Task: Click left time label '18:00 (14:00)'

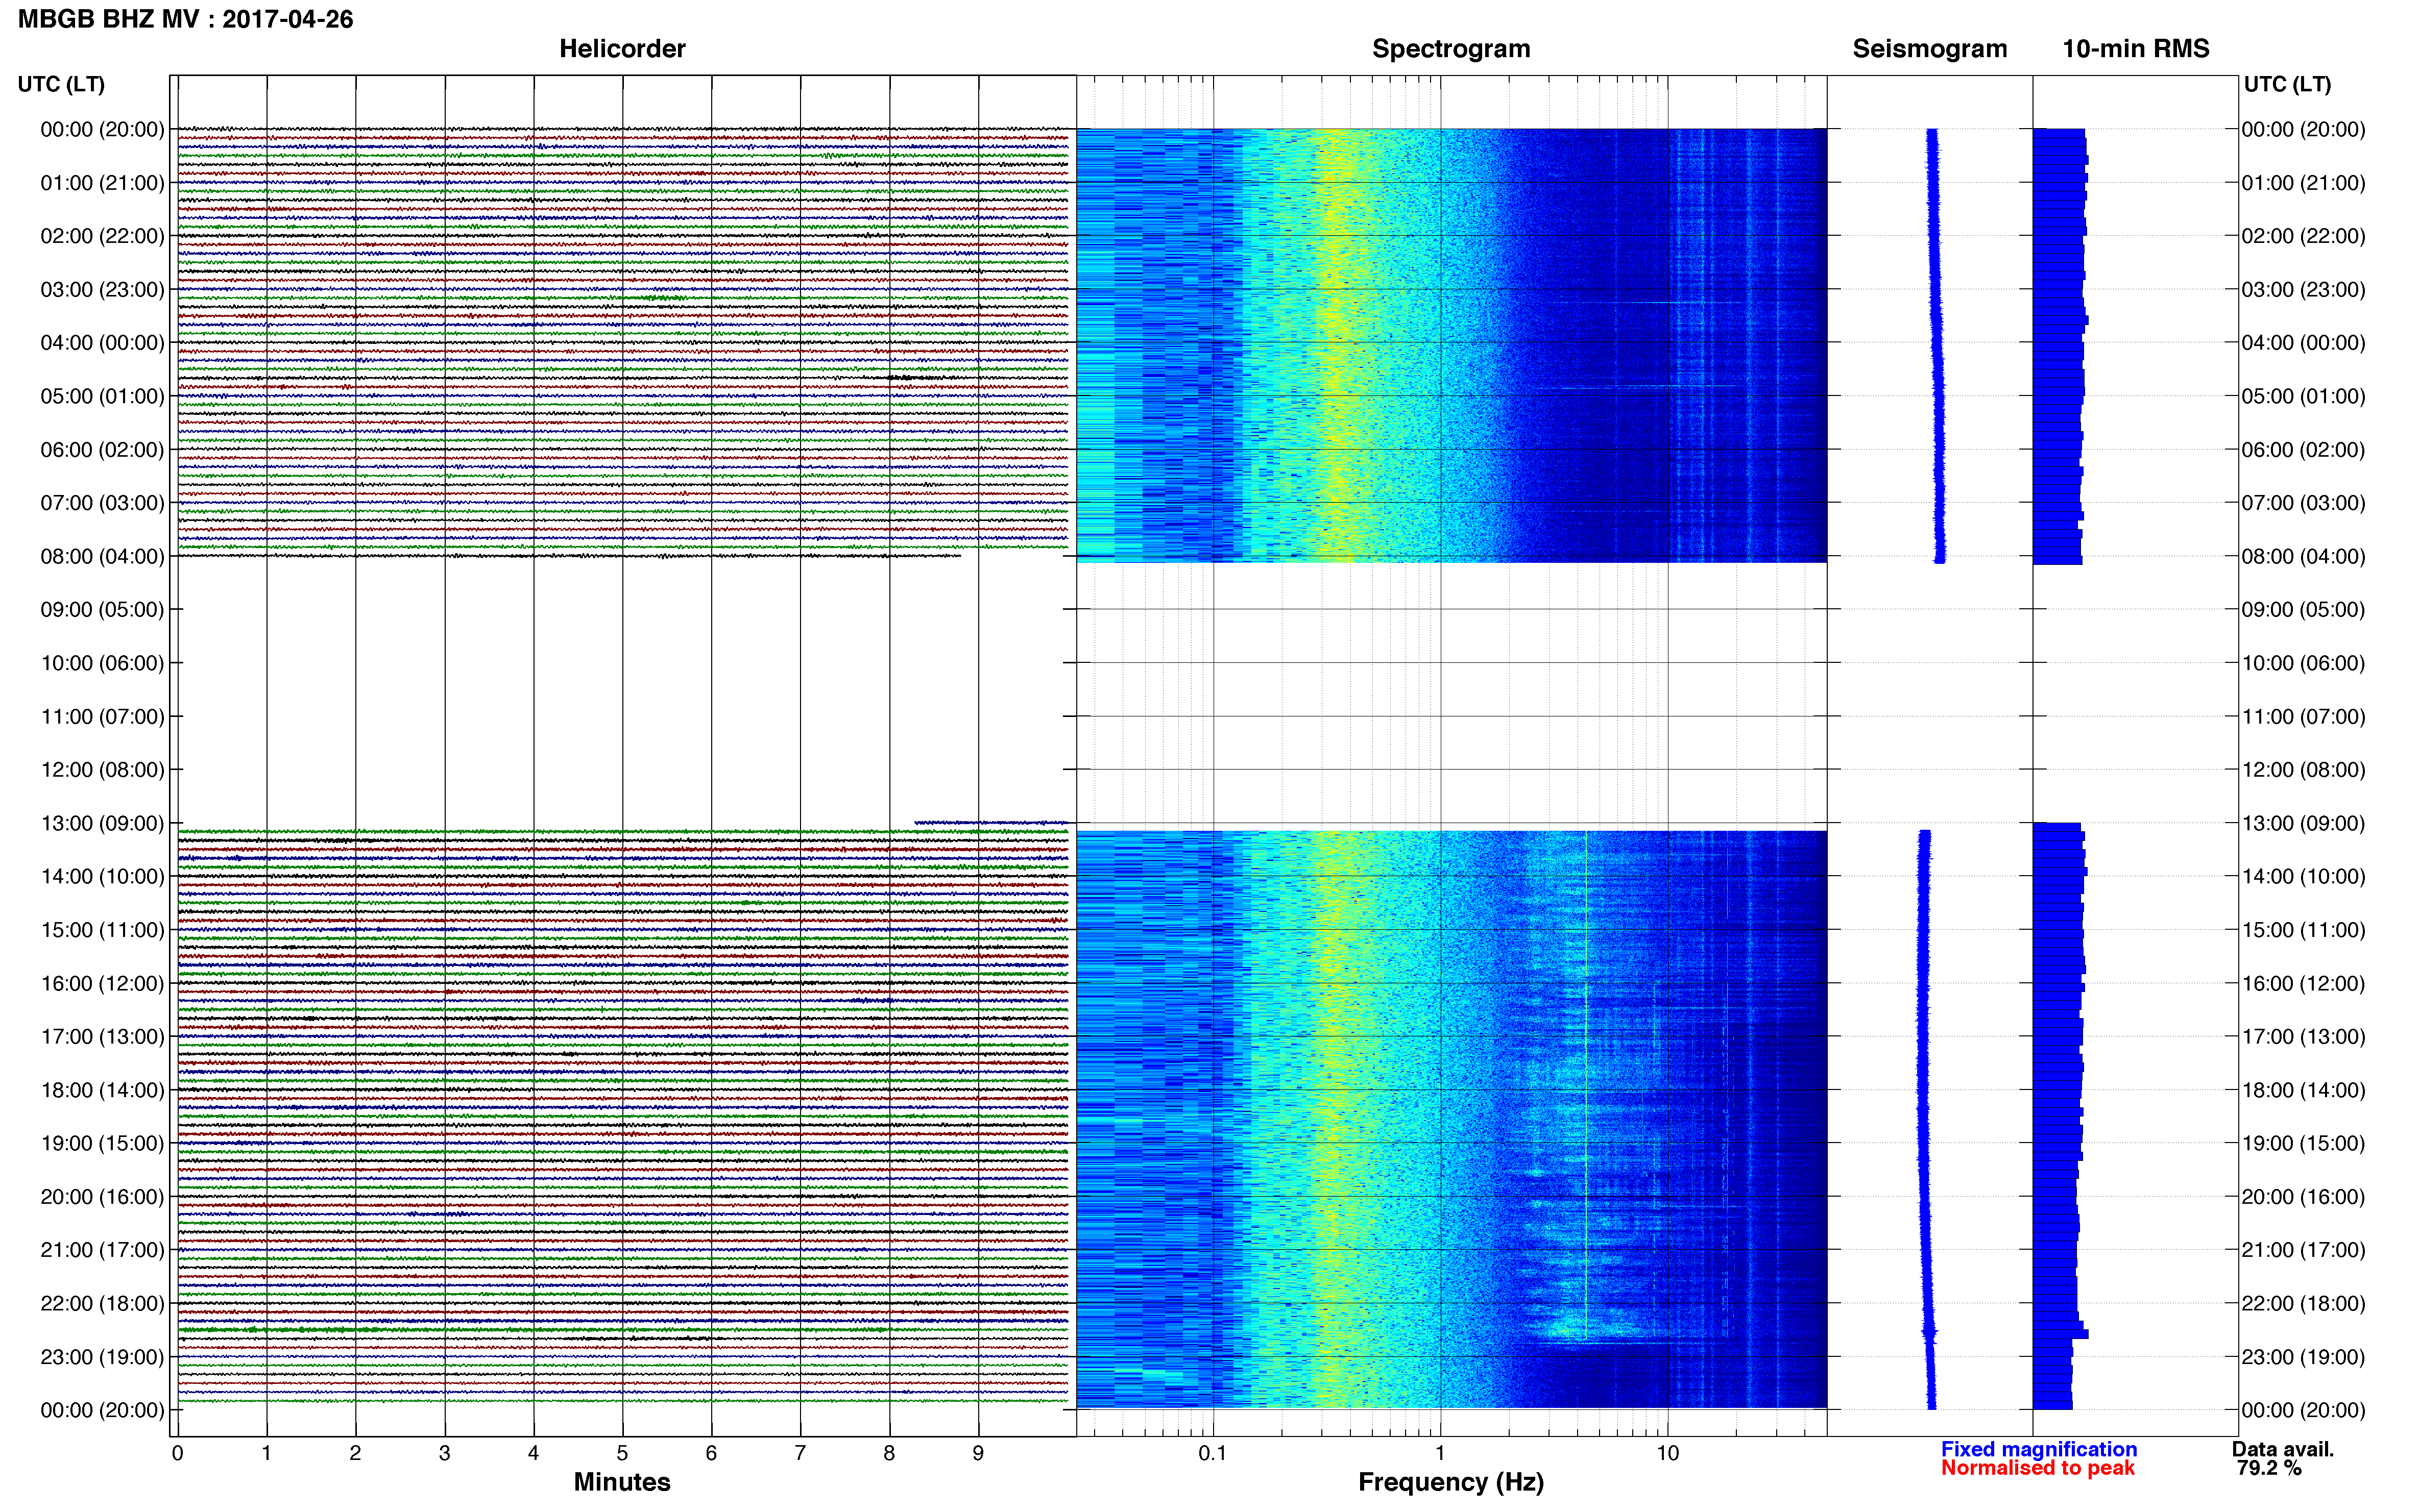Action: [x=102, y=1090]
